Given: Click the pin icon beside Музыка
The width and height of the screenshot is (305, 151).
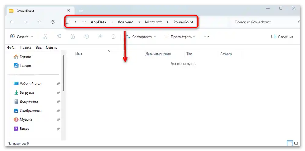Looking at the screenshot, I should 58,120.
